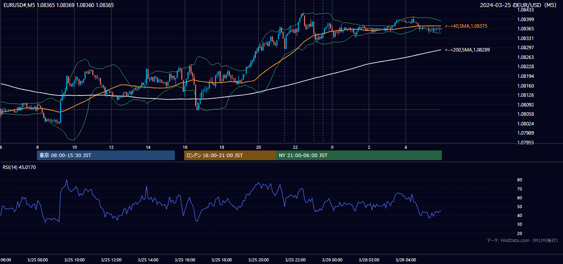Viewport: 563px width, 264px height.
Task: Click the 3/26 00:00 bottom time label
Action: [x=333, y=260]
